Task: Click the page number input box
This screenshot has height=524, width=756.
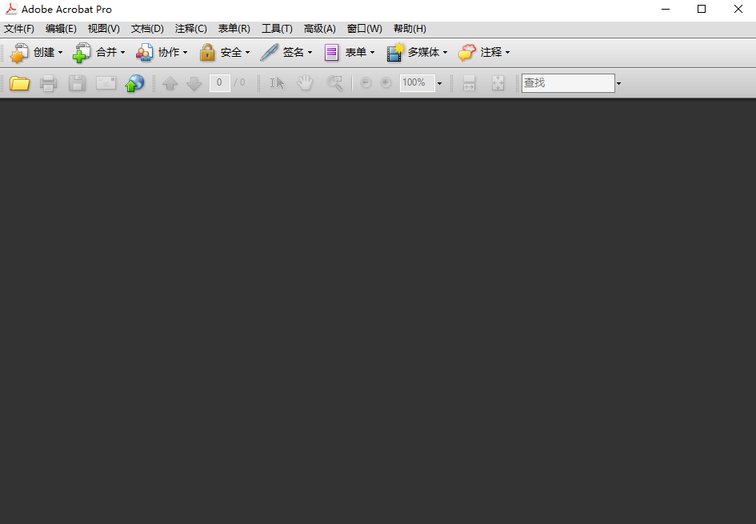Action: pyautogui.click(x=219, y=83)
